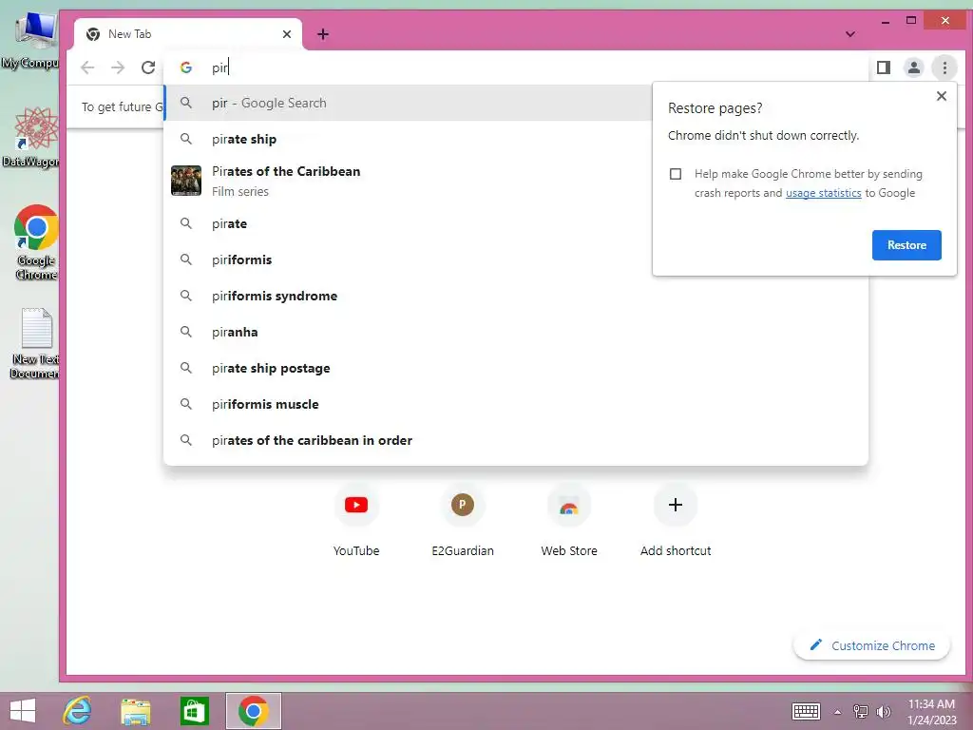Click the Google G icon in omnibox
Viewport: 973px width, 730px height.
[x=185, y=67]
